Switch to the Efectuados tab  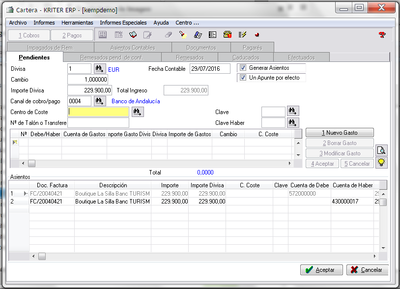pos(302,58)
